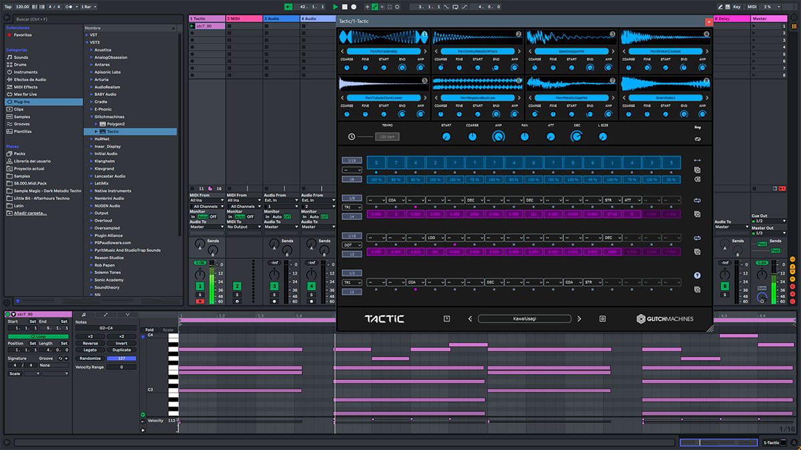This screenshot has height=450, width=801.
Task: Select the 2 MIDI track header
Action: click(244, 19)
